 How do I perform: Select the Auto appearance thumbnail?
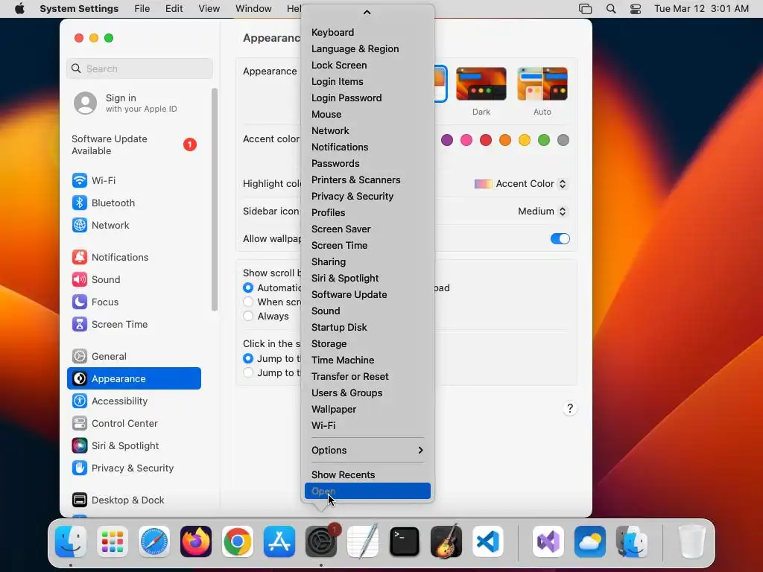coord(542,84)
